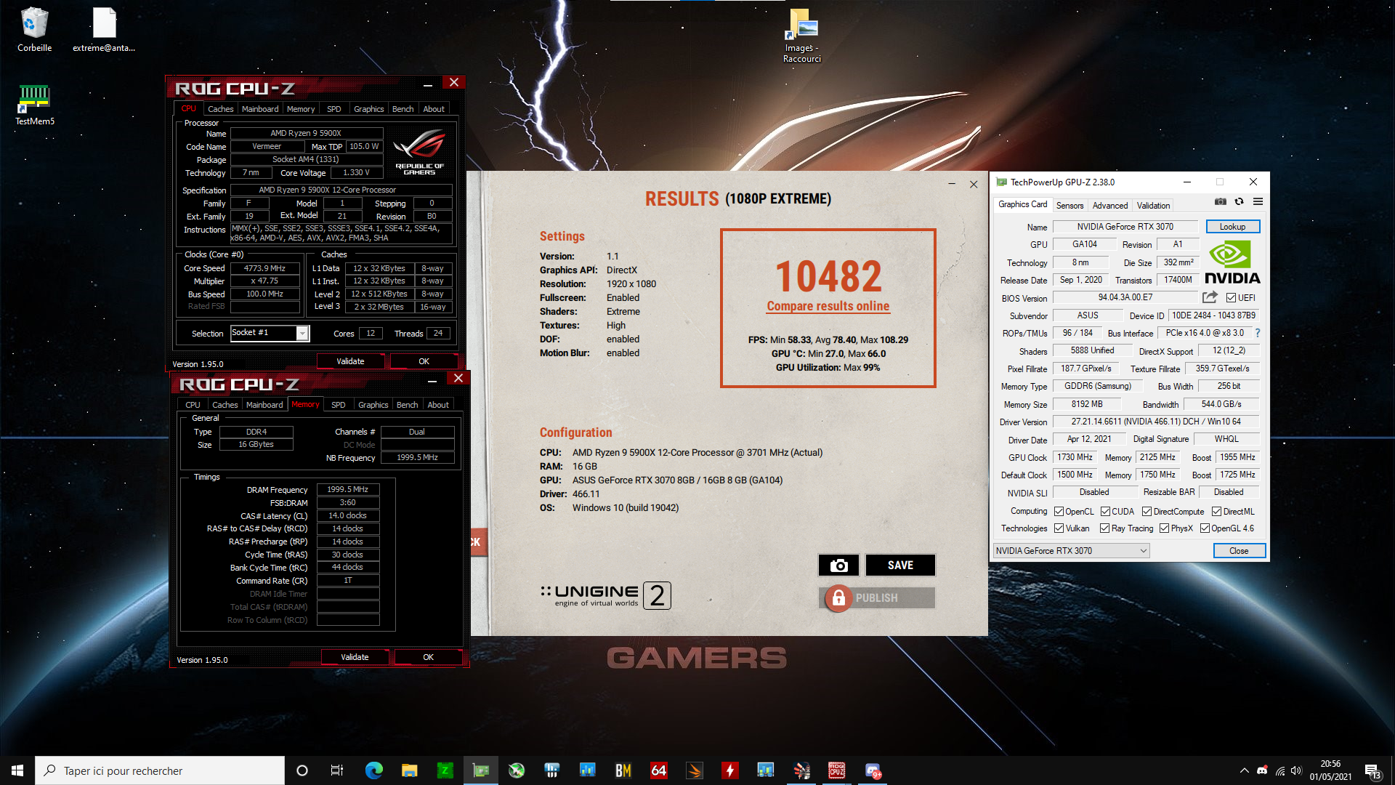Screen dimensions: 1395x785
Task: Open the red lightning bolt app in taskbar
Action: click(729, 770)
